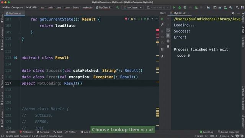This screenshot has width=245, height=138.
Task: Open the Terminal tool window
Action: pyautogui.click(x=43, y=132)
